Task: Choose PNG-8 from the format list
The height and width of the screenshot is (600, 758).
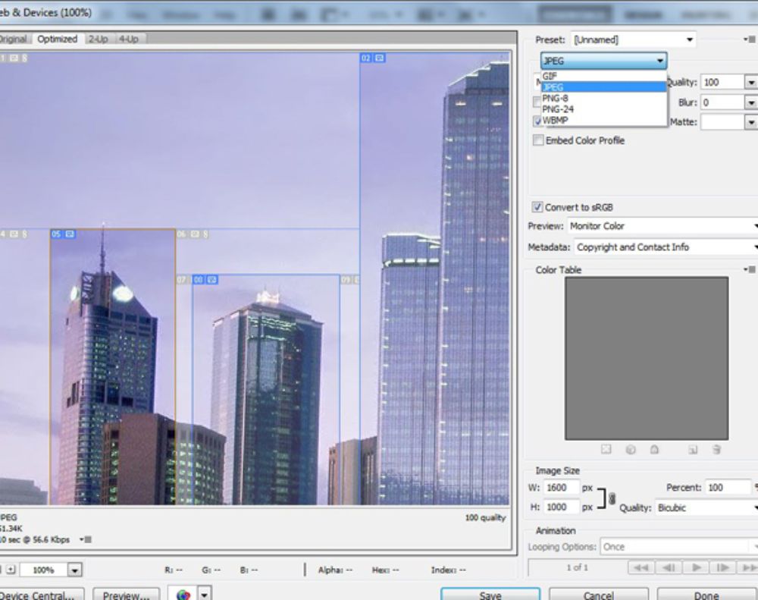Action: coord(603,98)
